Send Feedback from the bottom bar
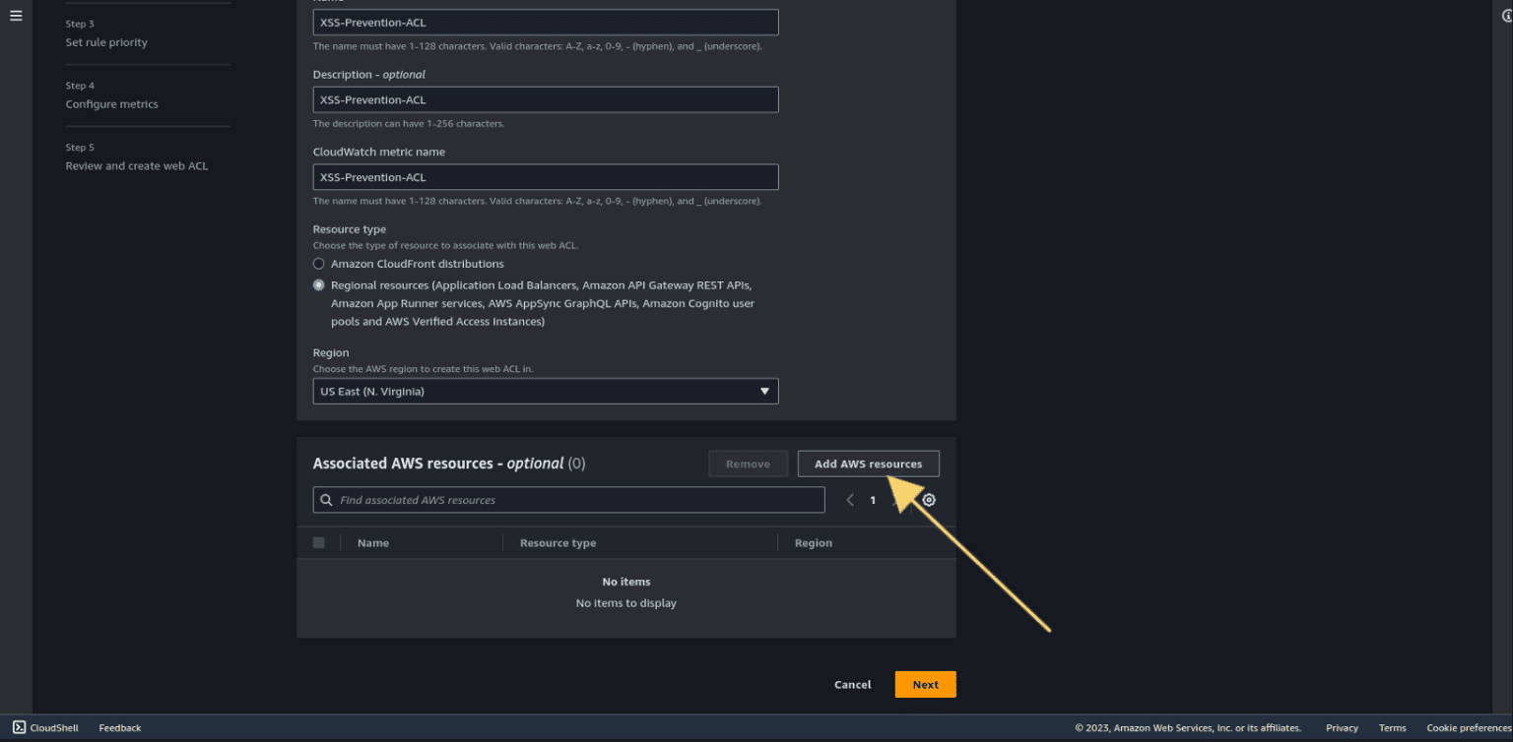1513x742 pixels. tap(119, 727)
